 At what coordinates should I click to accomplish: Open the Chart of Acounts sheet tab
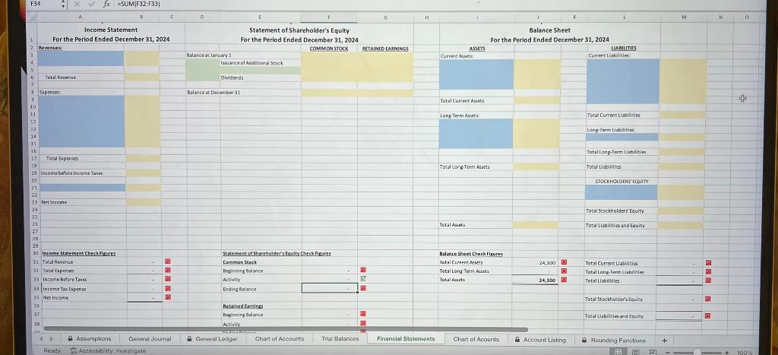coord(476,339)
